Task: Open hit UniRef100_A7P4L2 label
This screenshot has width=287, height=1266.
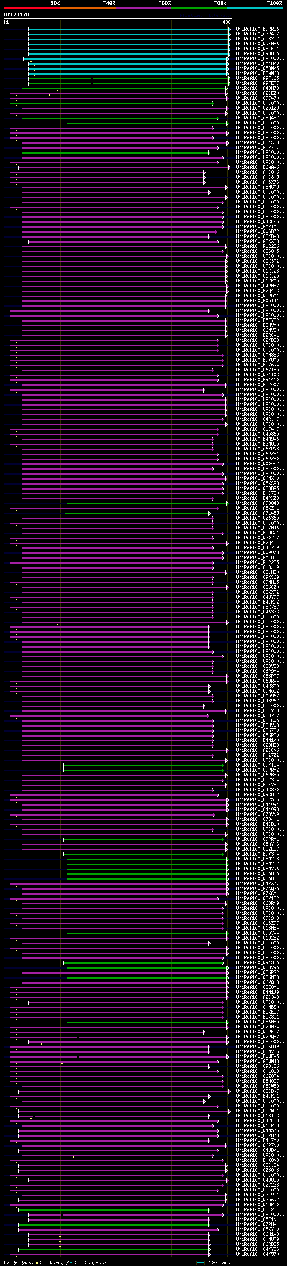Action: [257, 34]
